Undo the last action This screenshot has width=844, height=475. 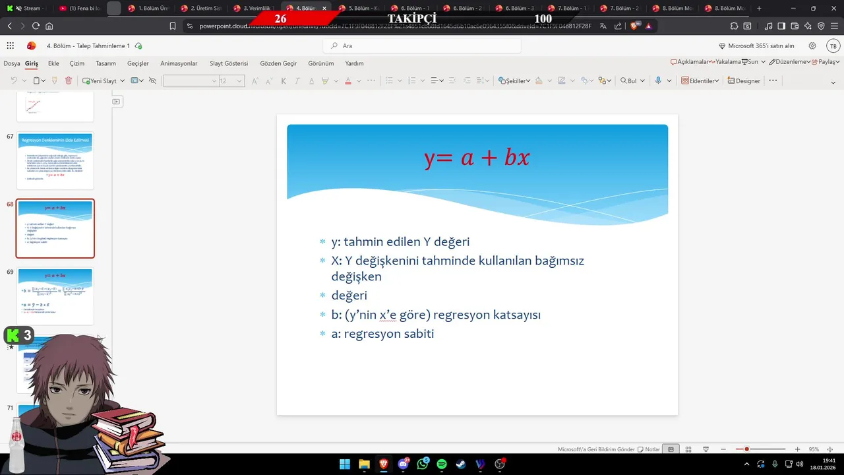click(13, 80)
